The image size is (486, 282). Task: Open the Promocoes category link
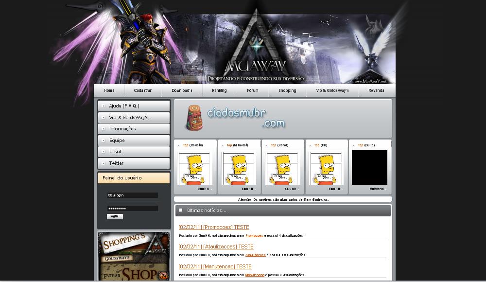click(x=254, y=235)
